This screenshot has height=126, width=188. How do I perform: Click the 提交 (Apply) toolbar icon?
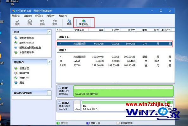17,22
